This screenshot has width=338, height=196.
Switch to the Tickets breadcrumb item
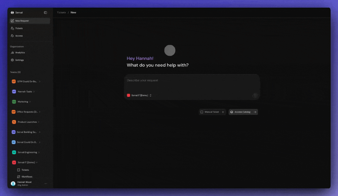(61, 12)
